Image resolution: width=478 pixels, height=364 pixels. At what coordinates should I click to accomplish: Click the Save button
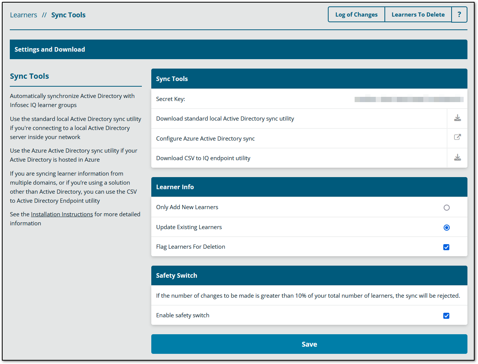[x=309, y=344]
